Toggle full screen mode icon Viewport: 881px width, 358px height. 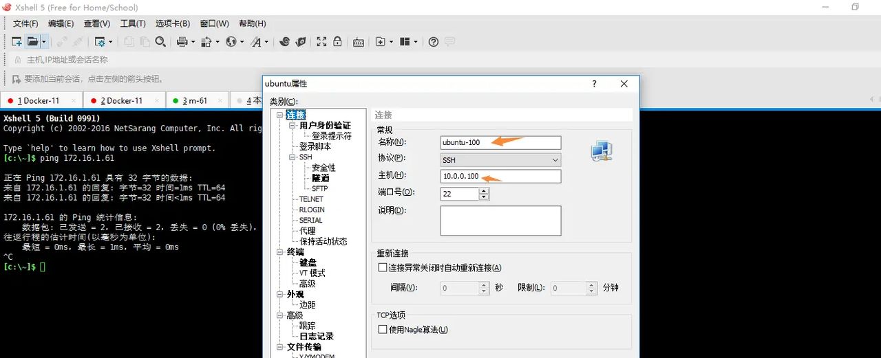pos(321,42)
